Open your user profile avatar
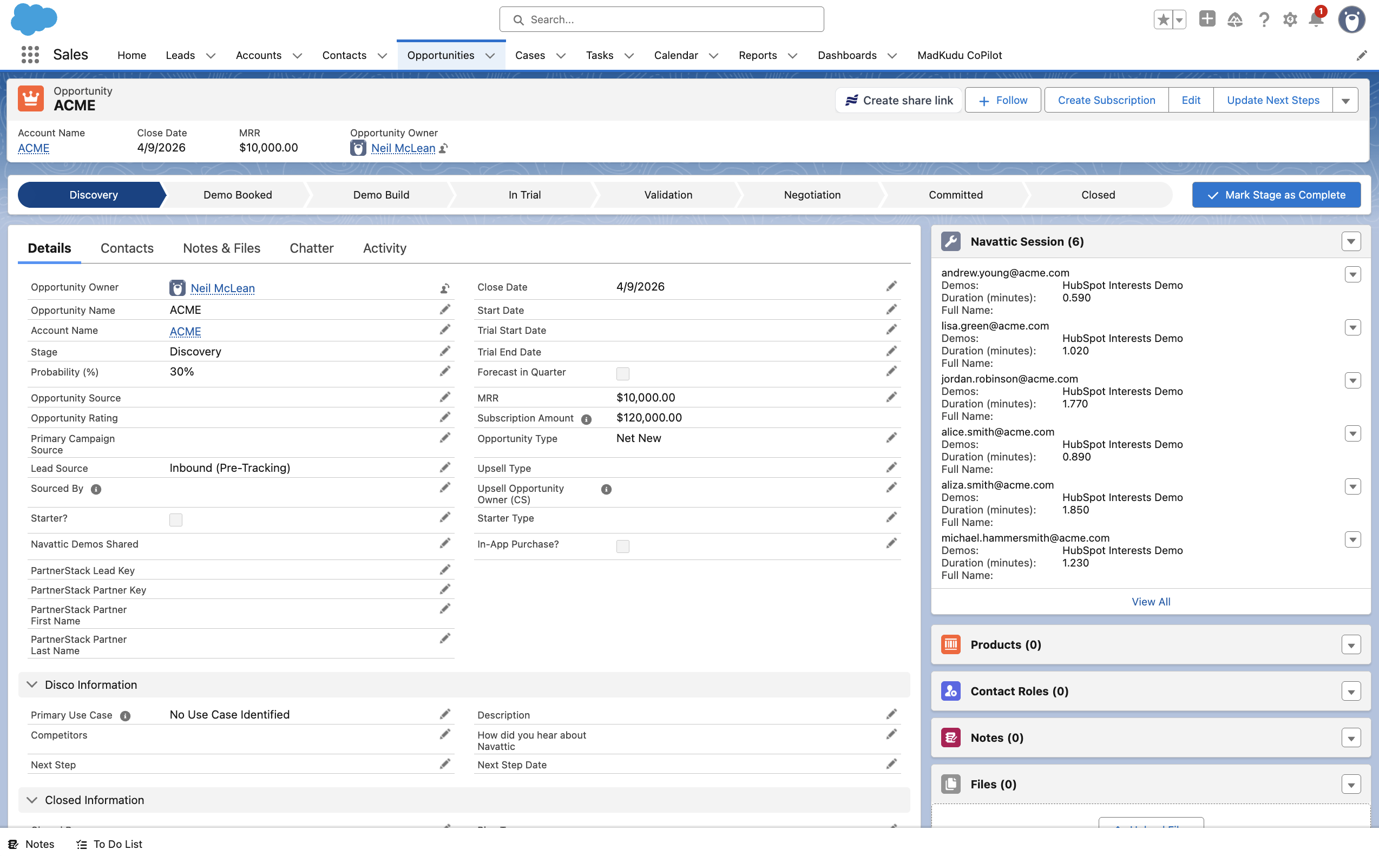The image size is (1379, 856). tap(1352, 19)
